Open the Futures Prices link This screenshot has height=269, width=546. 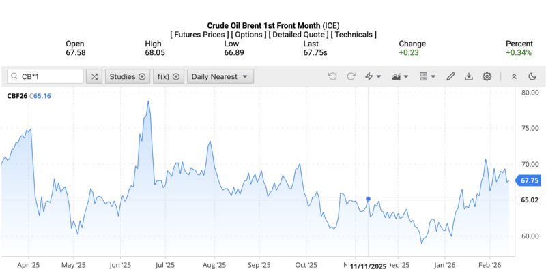click(x=200, y=35)
